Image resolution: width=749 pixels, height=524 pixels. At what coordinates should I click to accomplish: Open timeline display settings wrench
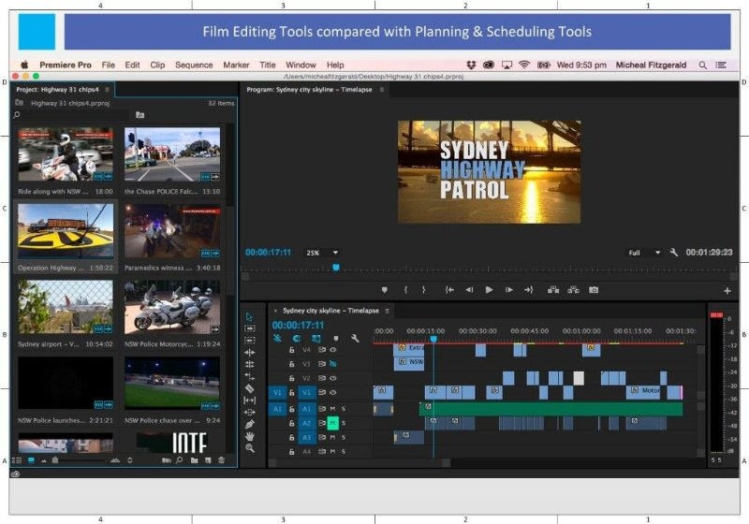(355, 339)
